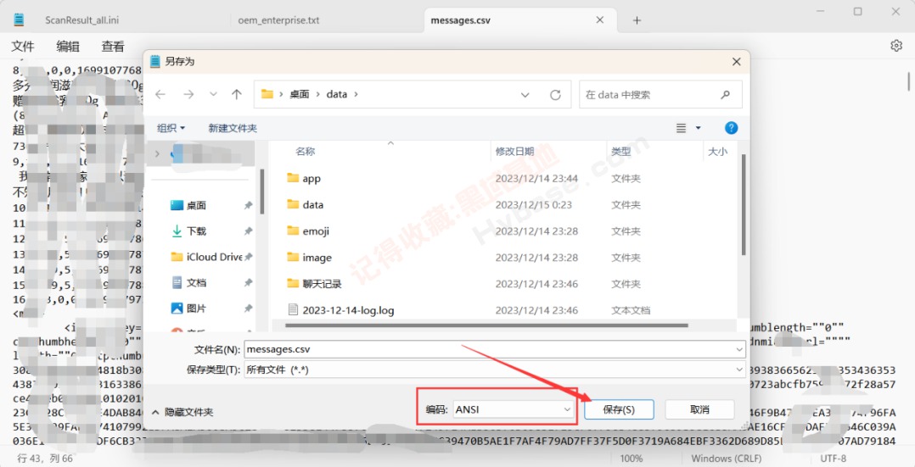Sort by 修改日期 column header

click(514, 152)
